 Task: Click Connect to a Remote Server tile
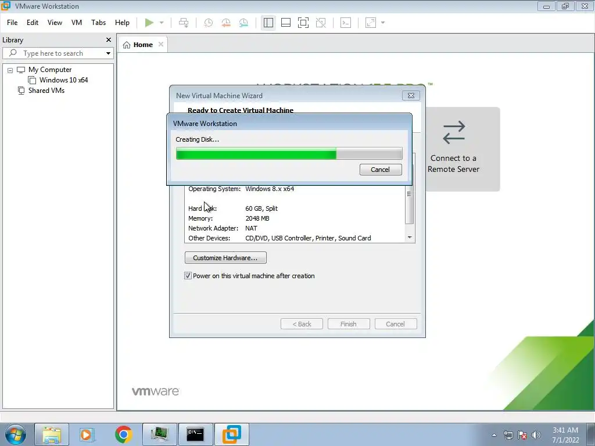(463, 149)
